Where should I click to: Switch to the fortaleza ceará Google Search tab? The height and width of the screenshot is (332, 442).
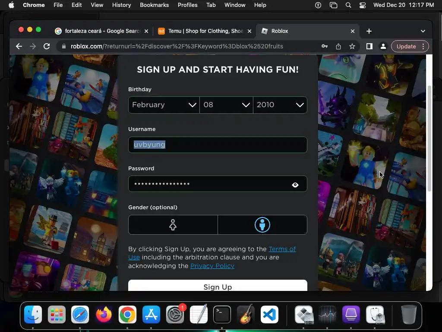(101, 31)
